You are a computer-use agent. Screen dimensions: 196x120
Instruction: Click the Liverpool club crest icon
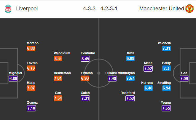(x=7, y=9)
